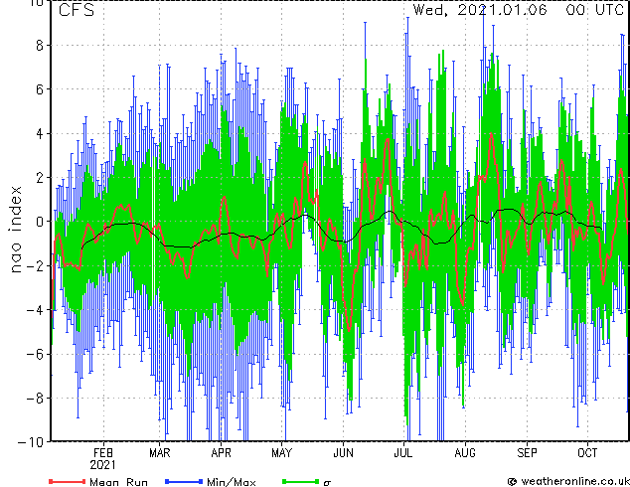Viewport: 630px width, 487px height.
Task: Click the date text 'Wed, 2021.01.06'
Action: [x=480, y=10]
